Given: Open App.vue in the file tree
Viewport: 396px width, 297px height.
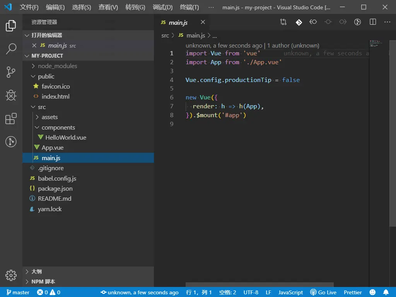Looking at the screenshot, I should pyautogui.click(x=88, y=147).
